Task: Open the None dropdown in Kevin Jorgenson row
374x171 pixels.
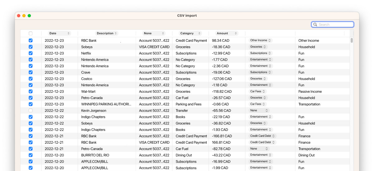Action: 259,110
